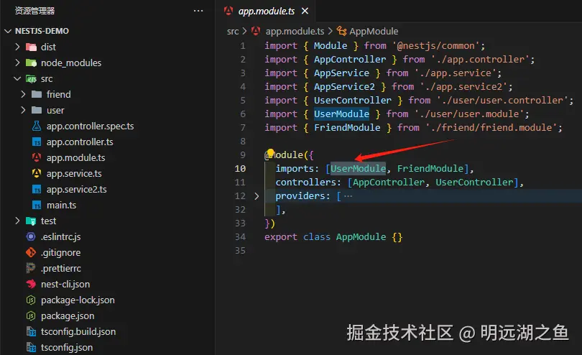Click './user/user.module' path on line 6

[469, 114]
